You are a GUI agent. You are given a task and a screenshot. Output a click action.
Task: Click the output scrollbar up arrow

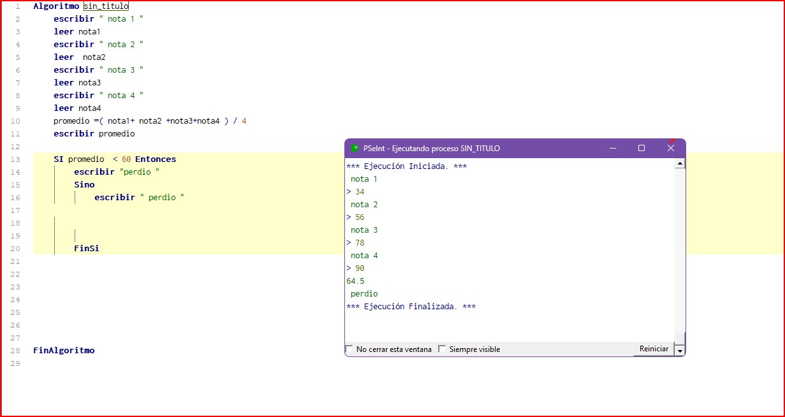tap(680, 164)
